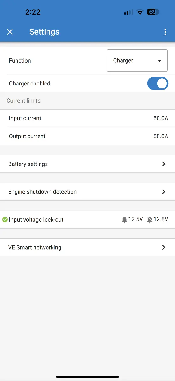Open the three-dot overflow menu
175x381 pixels.
click(x=165, y=32)
